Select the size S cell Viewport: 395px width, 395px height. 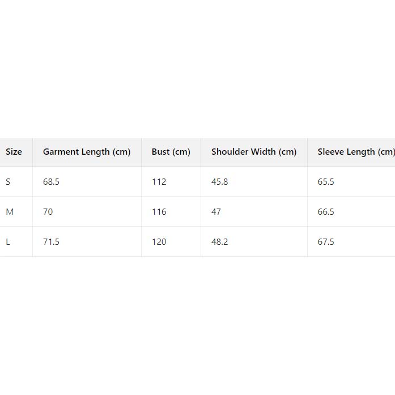[x=9, y=182]
